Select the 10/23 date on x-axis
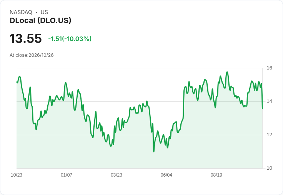 (x=17, y=175)
